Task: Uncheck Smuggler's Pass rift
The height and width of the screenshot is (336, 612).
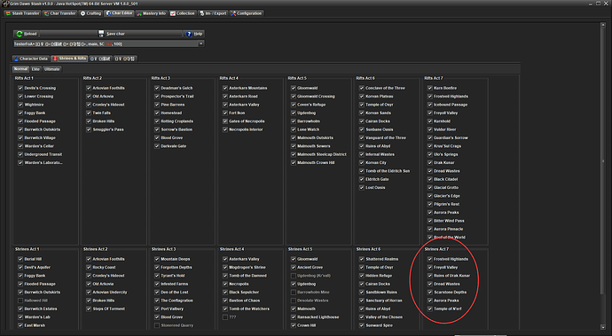Action: 89,129
